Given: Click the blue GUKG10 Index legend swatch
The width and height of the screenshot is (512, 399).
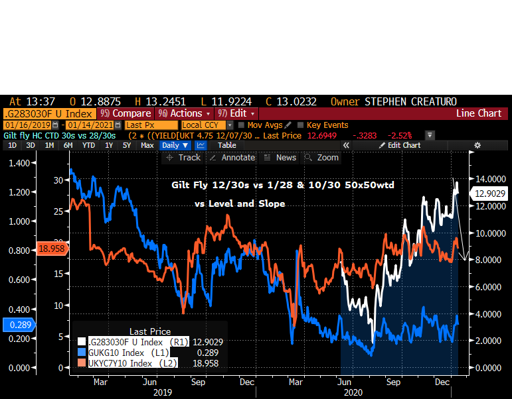Looking at the screenshot, I should point(82,353).
